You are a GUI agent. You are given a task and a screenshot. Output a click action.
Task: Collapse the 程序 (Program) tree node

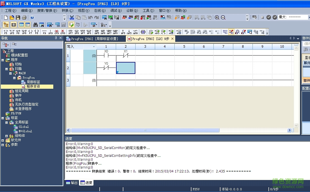(3, 59)
